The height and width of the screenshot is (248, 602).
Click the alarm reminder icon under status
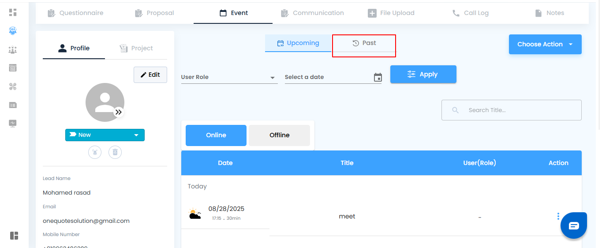(x=95, y=152)
